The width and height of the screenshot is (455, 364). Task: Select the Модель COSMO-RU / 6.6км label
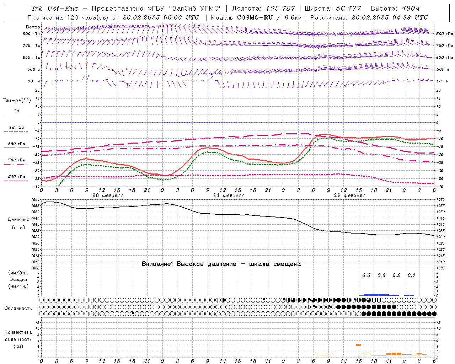click(x=256, y=17)
